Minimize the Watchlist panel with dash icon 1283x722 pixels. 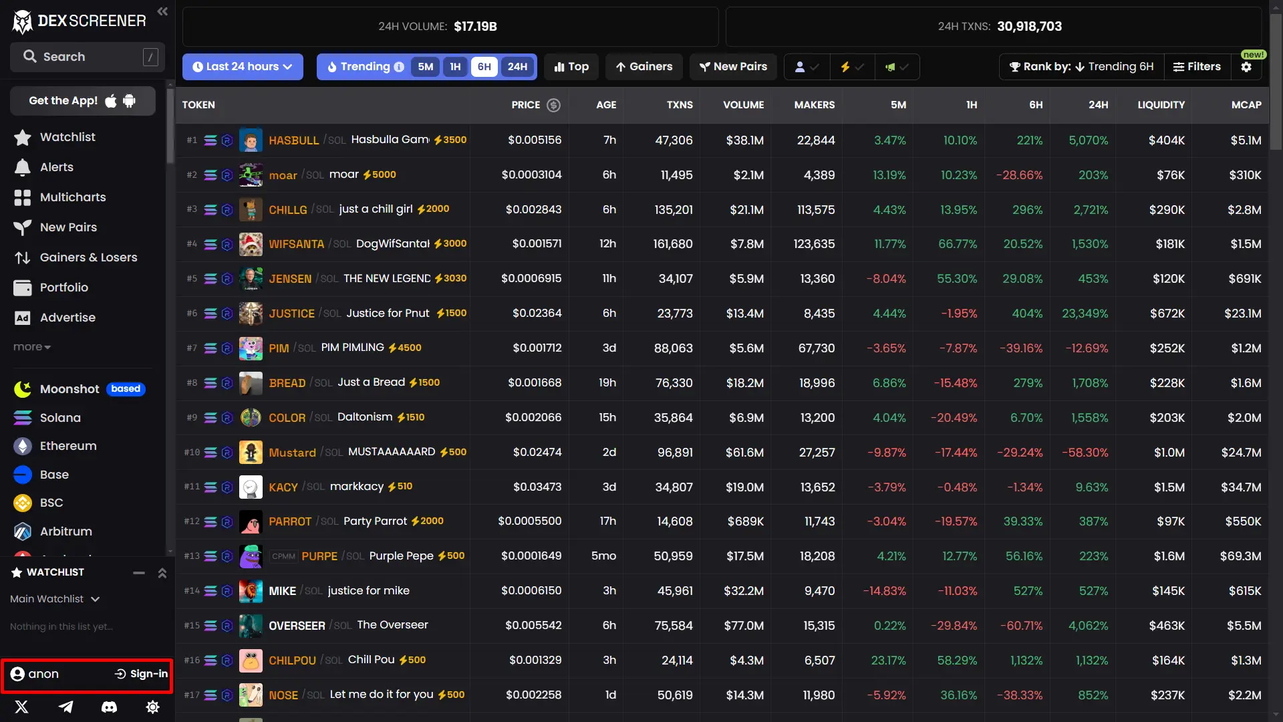coord(139,573)
